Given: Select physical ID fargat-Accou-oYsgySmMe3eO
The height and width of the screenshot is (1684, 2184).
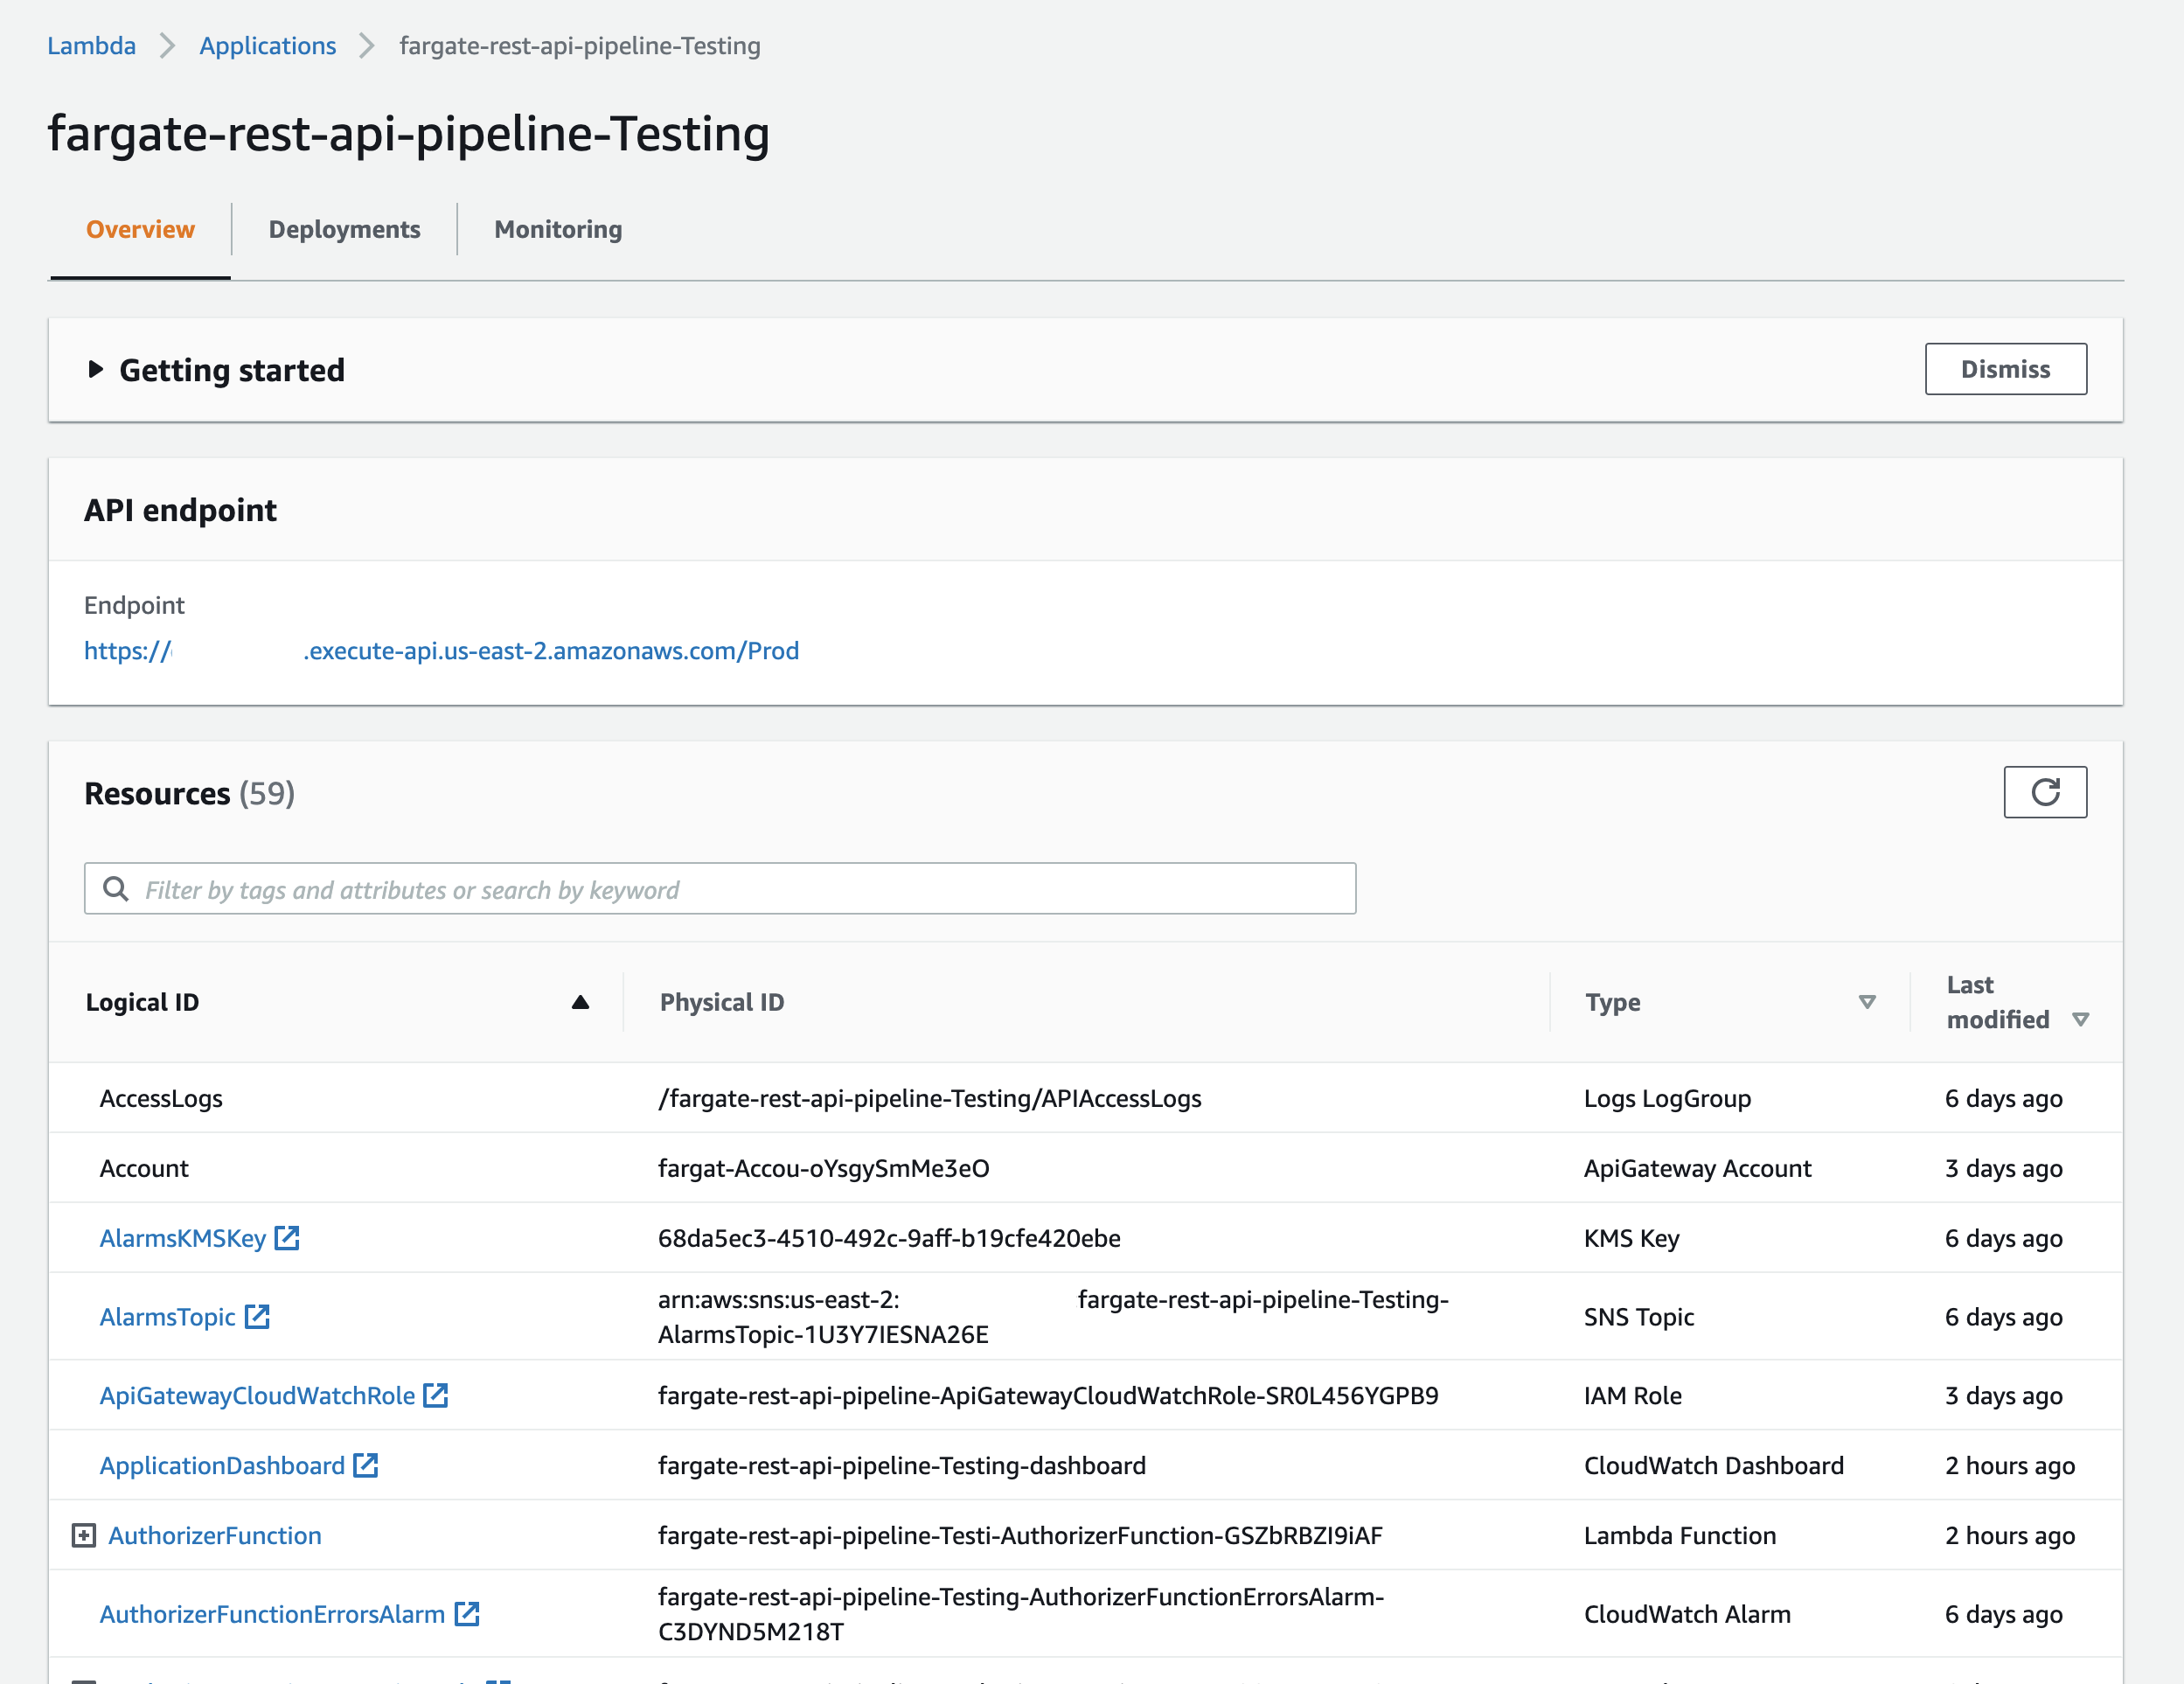Looking at the screenshot, I should click(x=824, y=1168).
